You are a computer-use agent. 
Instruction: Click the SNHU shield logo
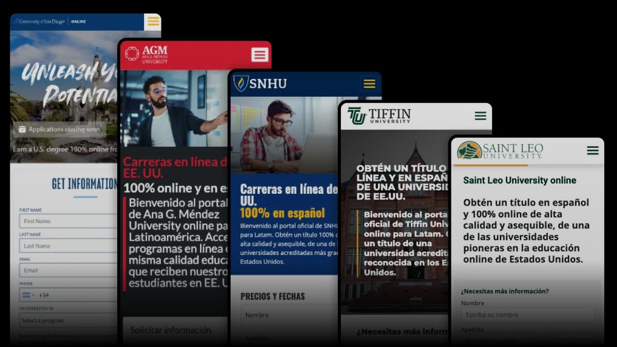241,83
